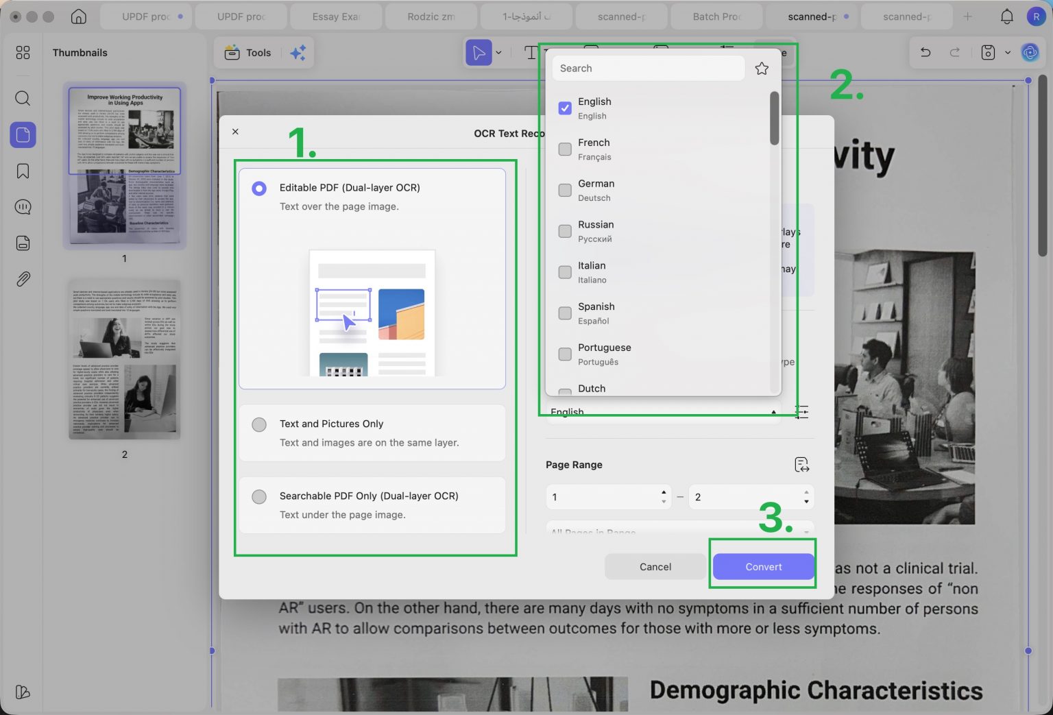Click the custom page range icon
Viewport: 1053px width, 715px height.
coord(801,465)
